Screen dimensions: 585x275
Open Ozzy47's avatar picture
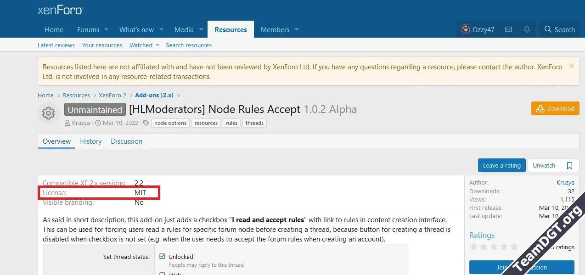(465, 29)
